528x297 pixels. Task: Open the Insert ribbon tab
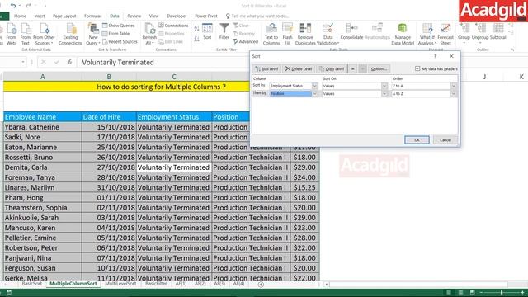(x=40, y=16)
